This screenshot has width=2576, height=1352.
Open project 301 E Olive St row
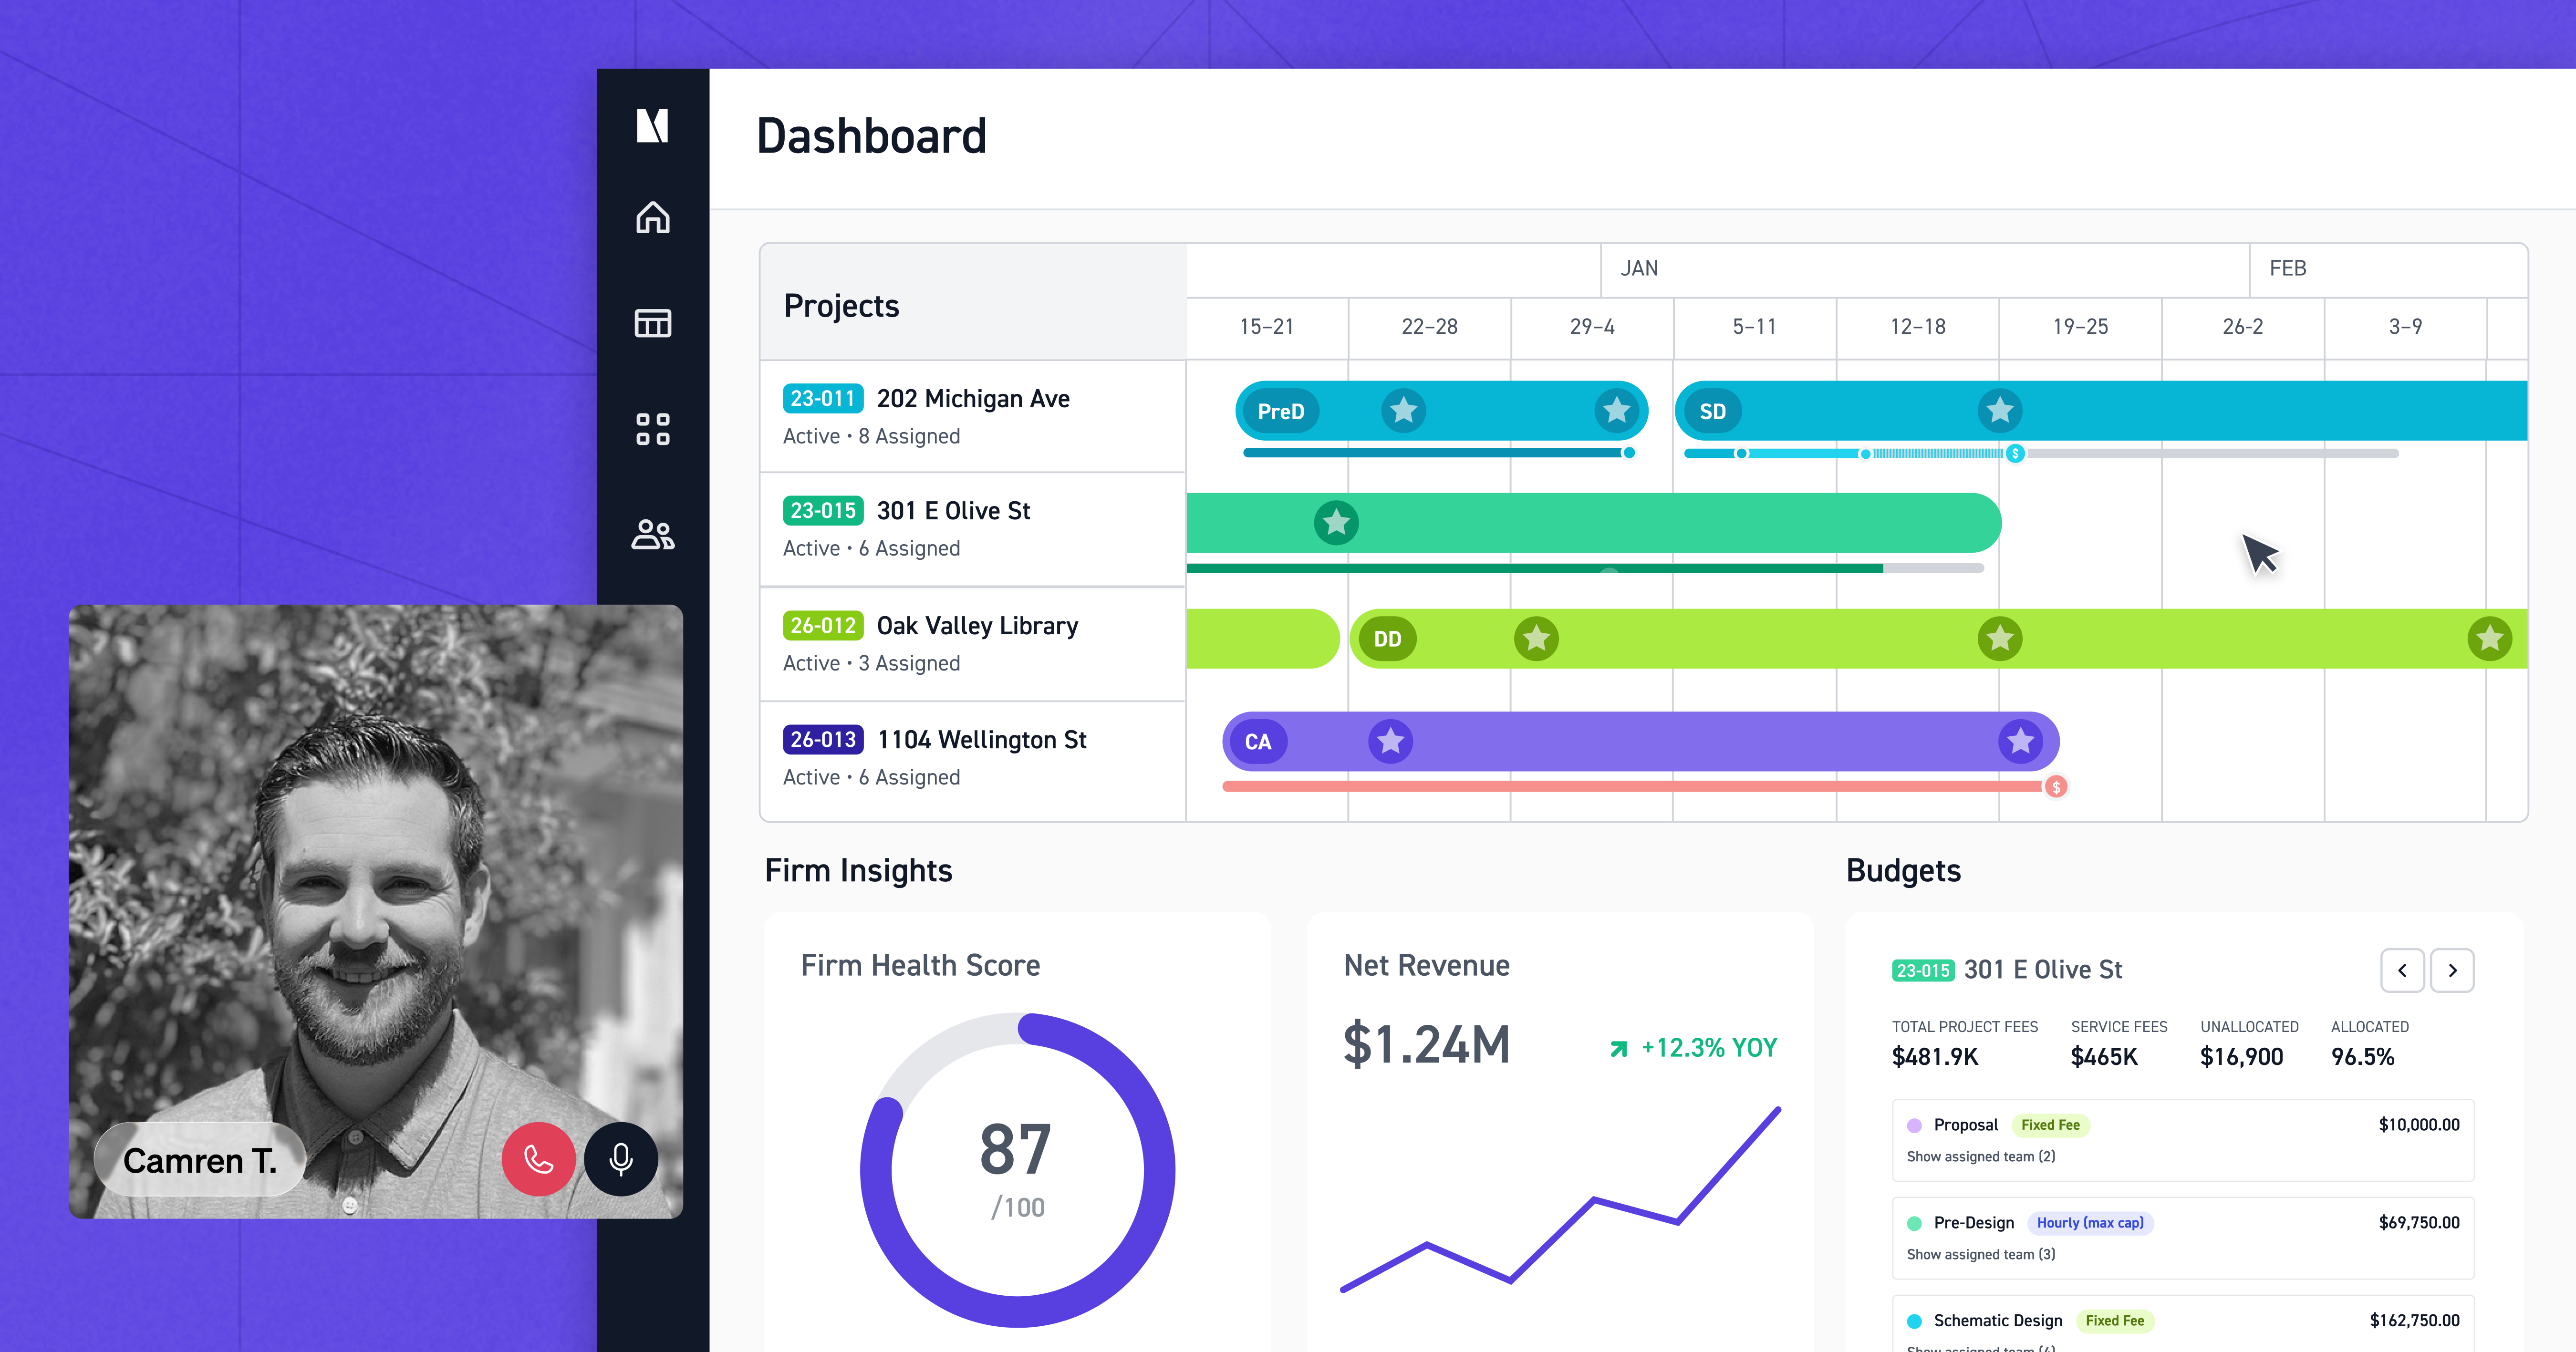[972, 529]
